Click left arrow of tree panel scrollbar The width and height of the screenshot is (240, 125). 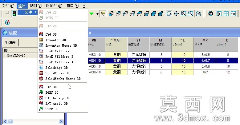tap(5, 122)
